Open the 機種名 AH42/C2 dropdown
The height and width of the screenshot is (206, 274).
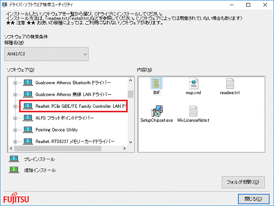tap(46, 54)
